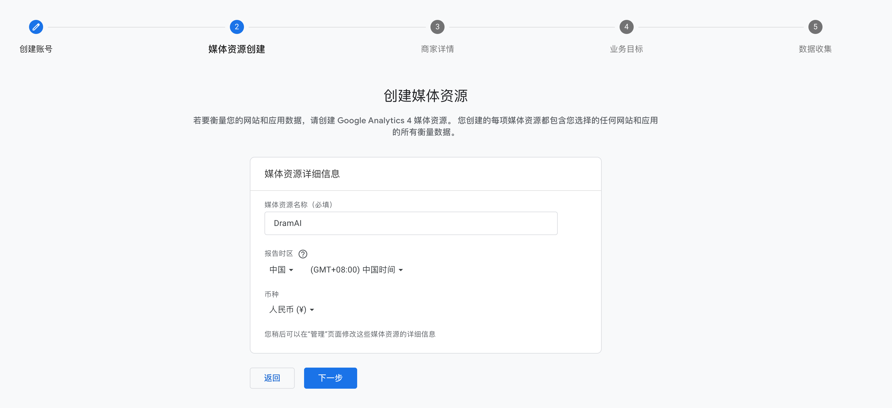Click the 媒体资源详细信息 card header
Viewport: 892px width, 408px height.
click(x=302, y=174)
